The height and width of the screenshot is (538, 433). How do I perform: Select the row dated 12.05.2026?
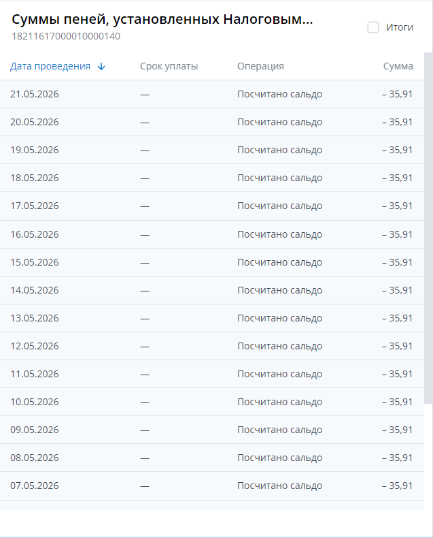pos(212,346)
